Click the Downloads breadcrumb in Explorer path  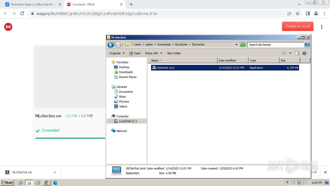(x=164, y=44)
